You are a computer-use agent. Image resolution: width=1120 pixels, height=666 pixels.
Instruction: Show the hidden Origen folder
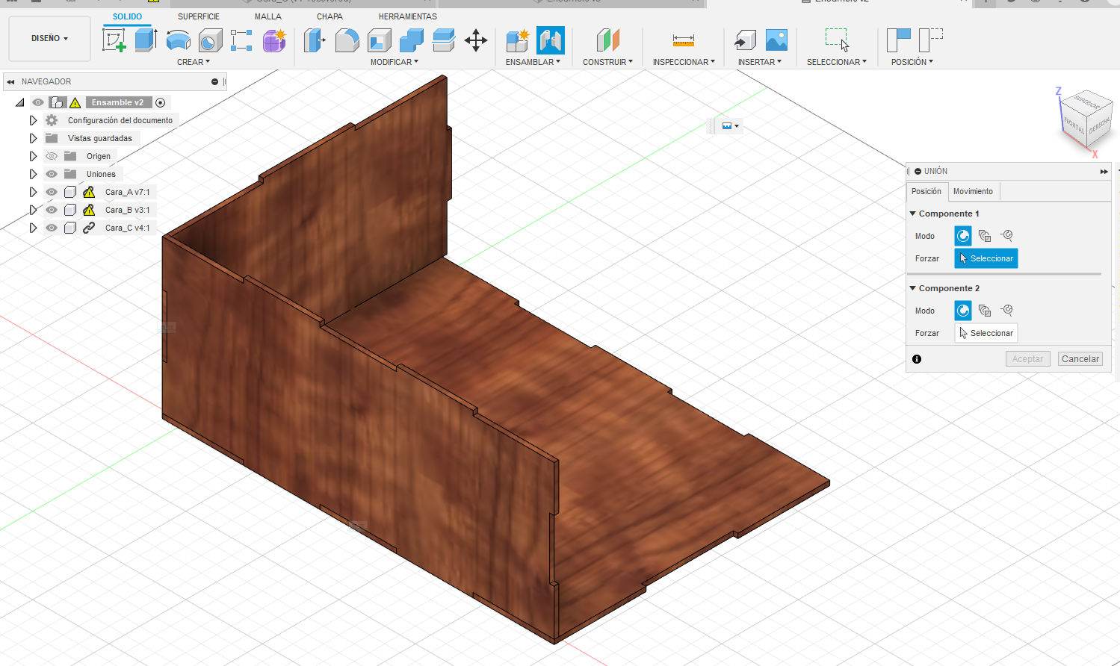point(52,156)
